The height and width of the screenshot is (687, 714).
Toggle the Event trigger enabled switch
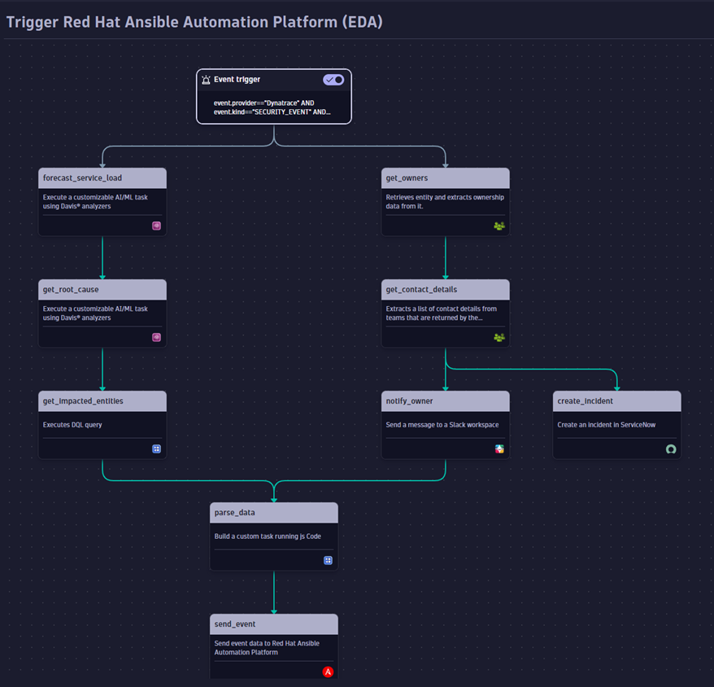(333, 80)
